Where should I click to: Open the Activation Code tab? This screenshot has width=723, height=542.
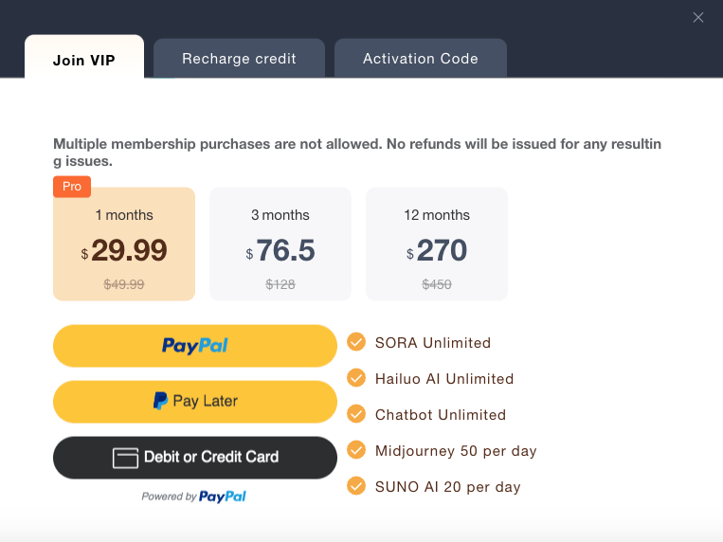click(x=421, y=59)
